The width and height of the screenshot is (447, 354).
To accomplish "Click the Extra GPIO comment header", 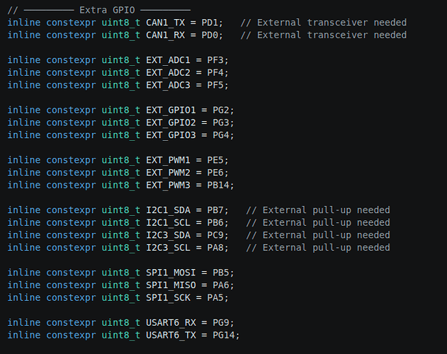I will [x=99, y=10].
